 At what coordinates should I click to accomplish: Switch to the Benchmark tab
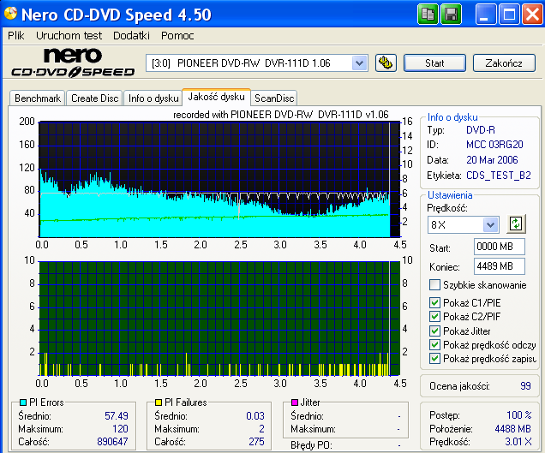(38, 98)
